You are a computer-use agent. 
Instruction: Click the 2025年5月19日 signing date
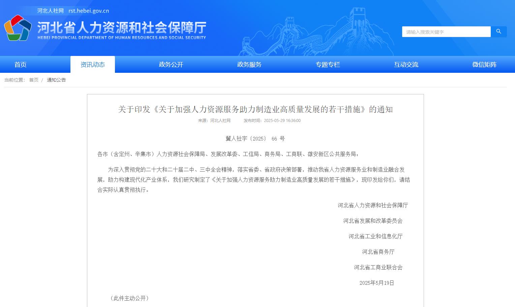[x=376, y=283]
